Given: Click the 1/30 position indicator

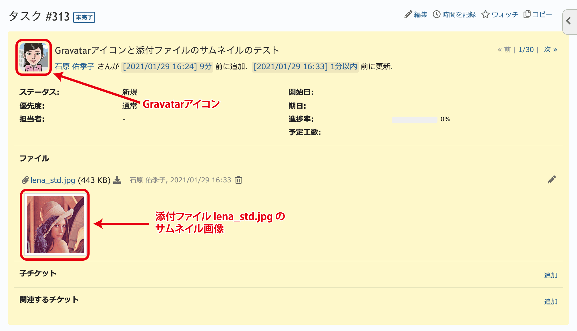Looking at the screenshot, I should tap(526, 49).
